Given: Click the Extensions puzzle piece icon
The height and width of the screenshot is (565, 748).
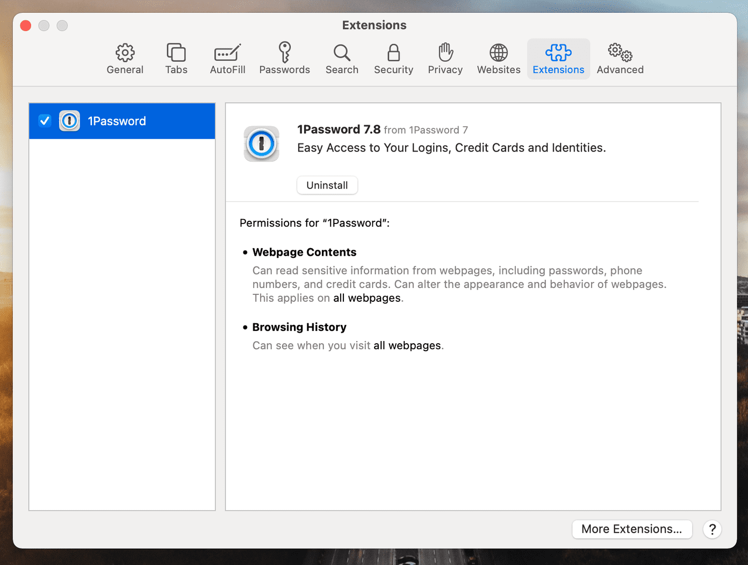Looking at the screenshot, I should click(x=558, y=53).
